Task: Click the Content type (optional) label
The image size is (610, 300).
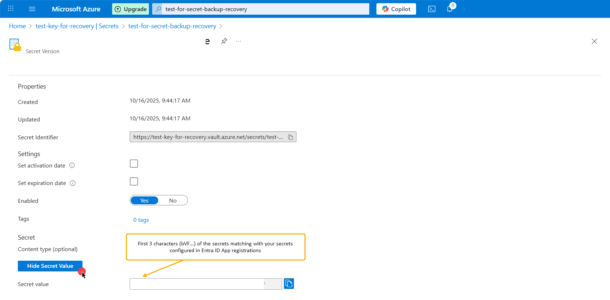Action: [x=47, y=249]
